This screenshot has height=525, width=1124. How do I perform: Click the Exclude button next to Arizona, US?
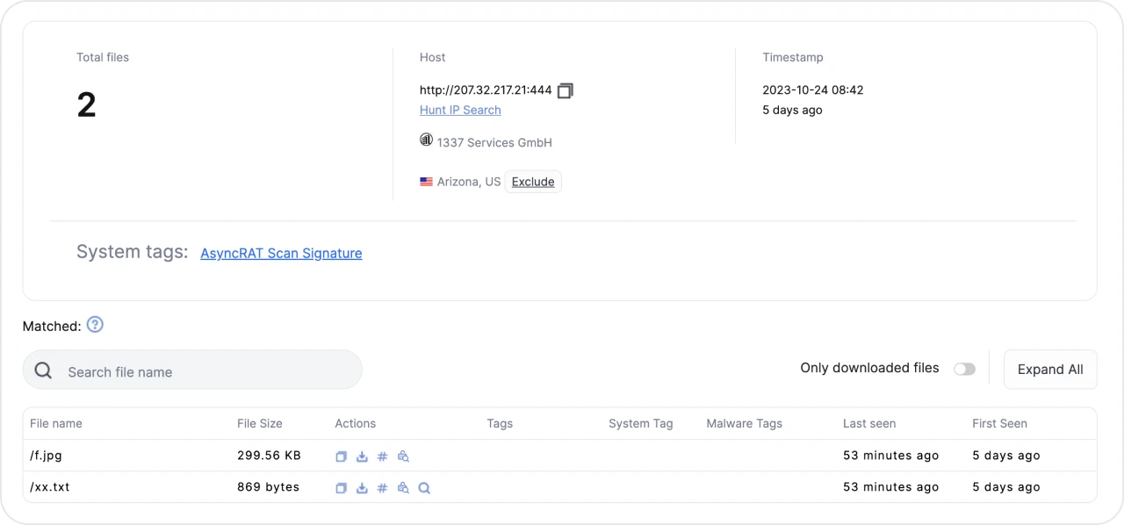[533, 182]
